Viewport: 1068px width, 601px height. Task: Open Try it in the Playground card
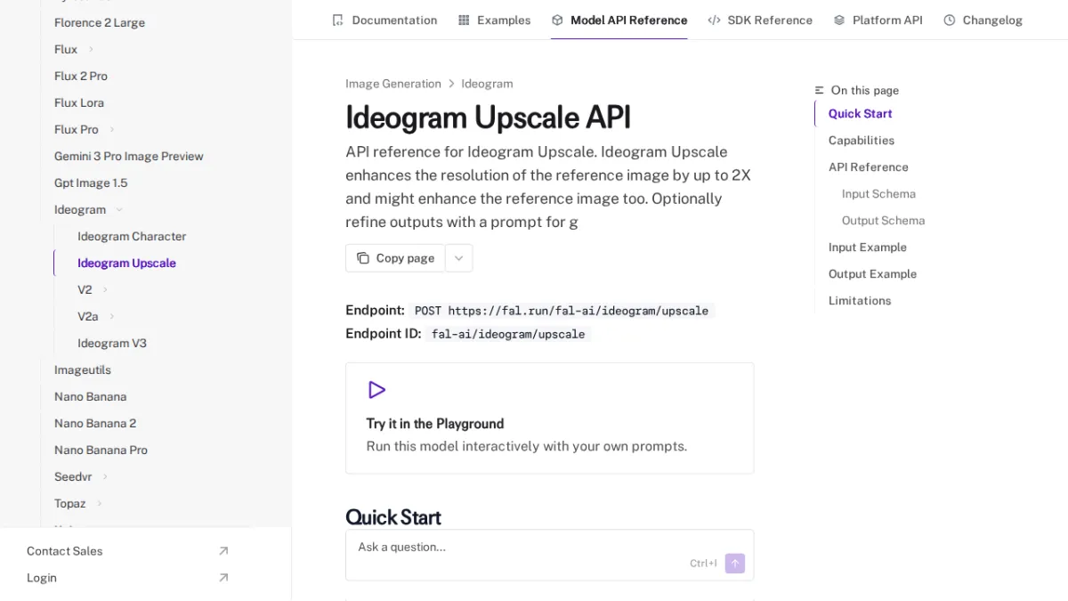pos(549,418)
